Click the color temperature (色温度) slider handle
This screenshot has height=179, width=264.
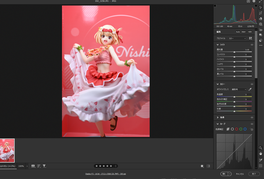pyautogui.click(x=235, y=97)
